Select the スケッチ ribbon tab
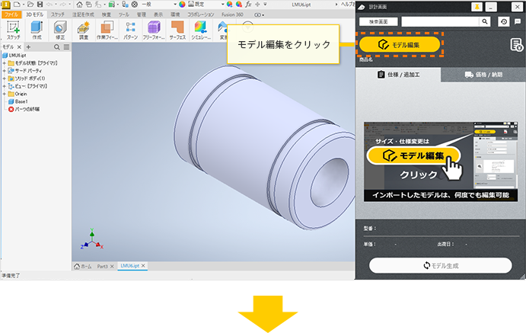This screenshot has height=333, width=526. tap(58, 14)
